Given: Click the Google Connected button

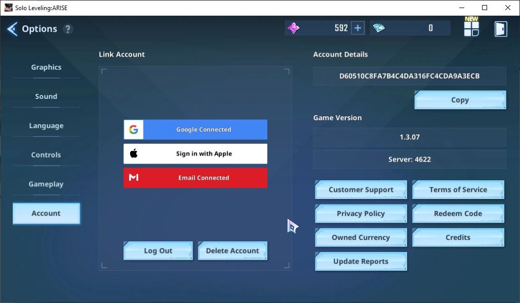Looking at the screenshot, I should click(195, 129).
